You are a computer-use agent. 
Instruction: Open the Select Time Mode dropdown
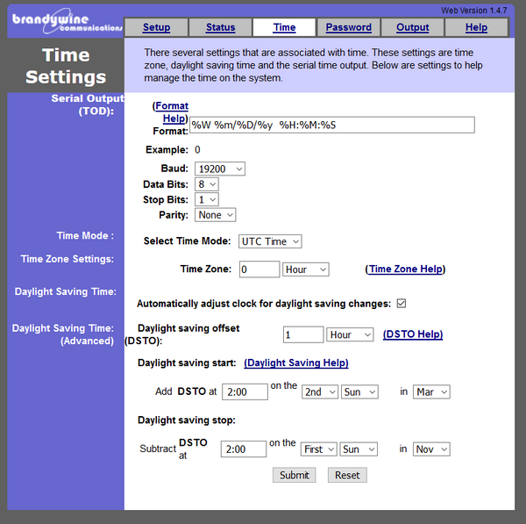(x=270, y=241)
